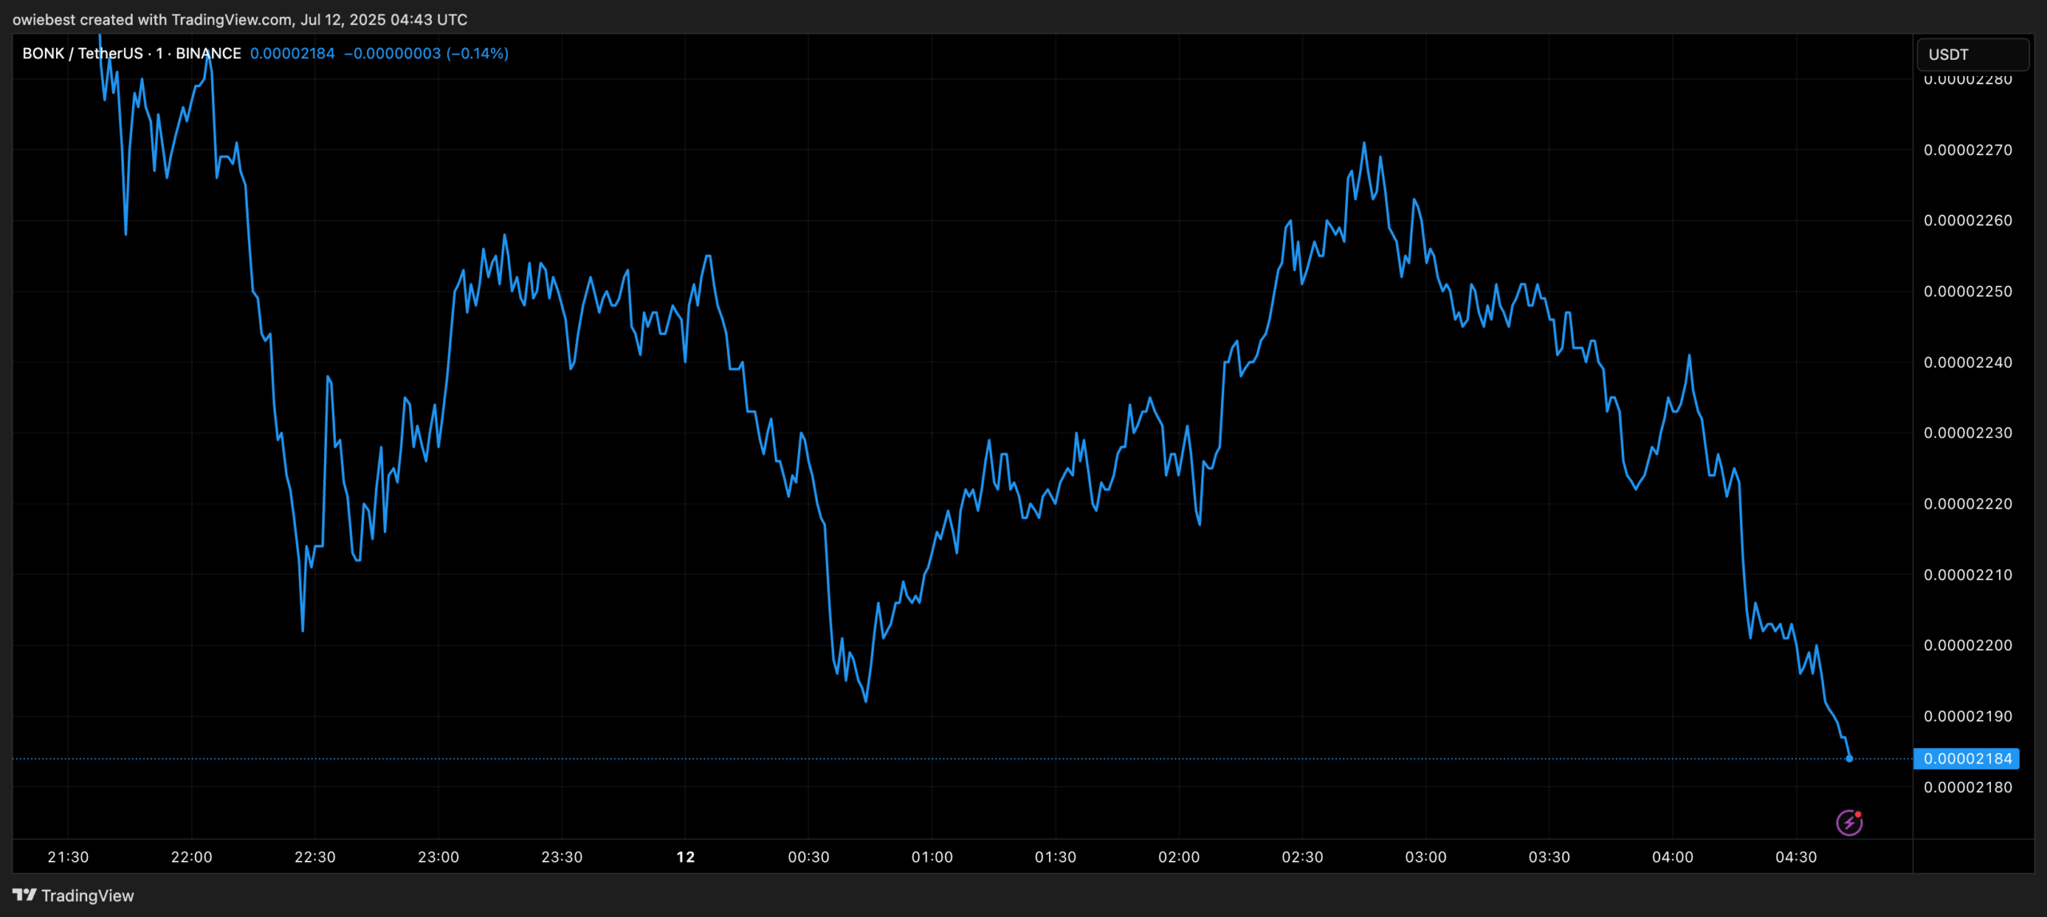Click the purple lightning bolt icon
Image resolution: width=2047 pixels, height=917 pixels.
(x=1849, y=822)
